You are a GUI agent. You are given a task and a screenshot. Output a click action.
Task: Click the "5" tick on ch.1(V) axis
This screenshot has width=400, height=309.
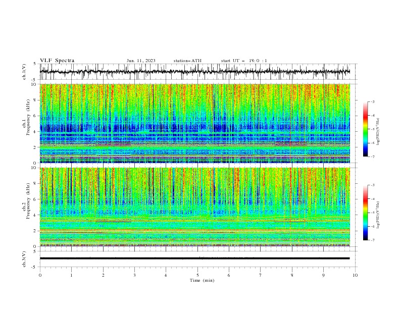point(35,64)
